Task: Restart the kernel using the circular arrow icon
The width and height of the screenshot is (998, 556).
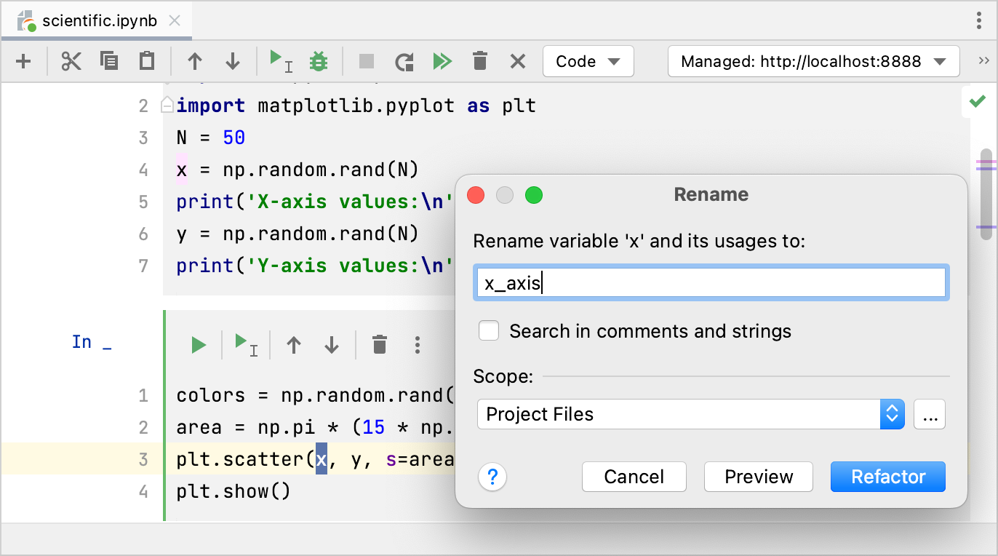Action: 404,61
